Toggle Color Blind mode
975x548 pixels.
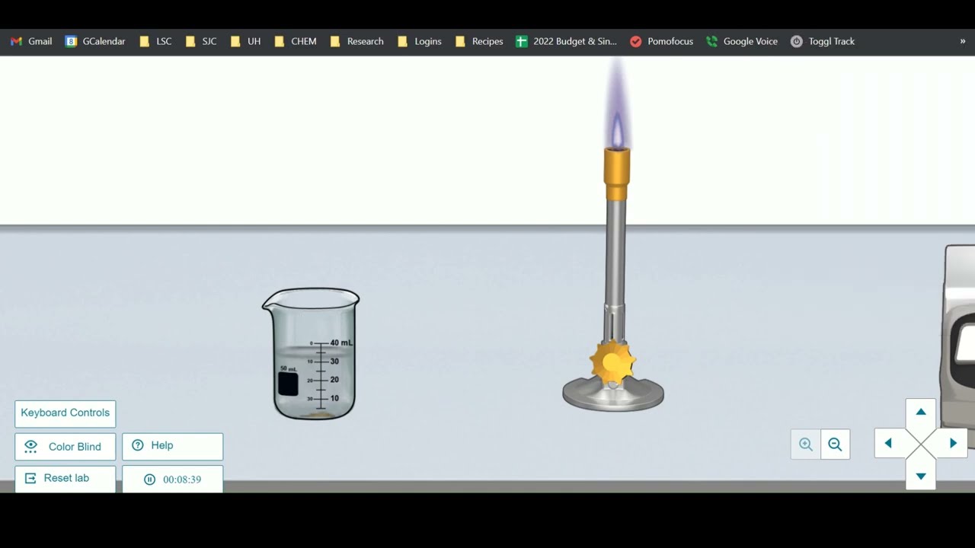(66, 447)
